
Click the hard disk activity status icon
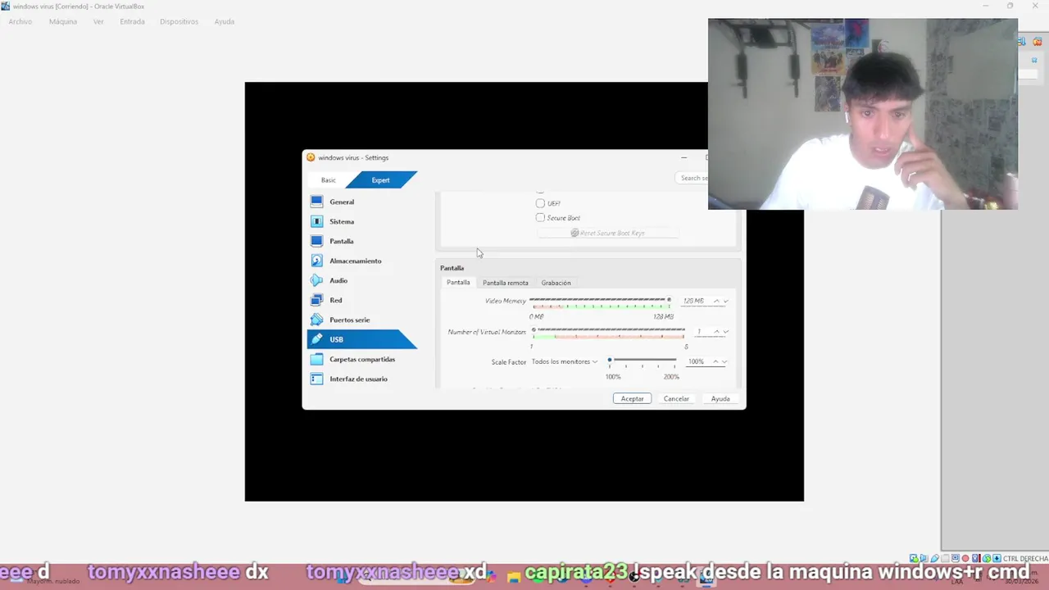914,558
